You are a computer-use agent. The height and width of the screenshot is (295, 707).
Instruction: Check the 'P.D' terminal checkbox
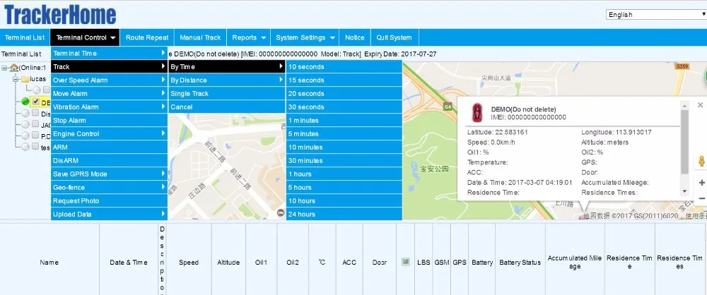point(35,135)
